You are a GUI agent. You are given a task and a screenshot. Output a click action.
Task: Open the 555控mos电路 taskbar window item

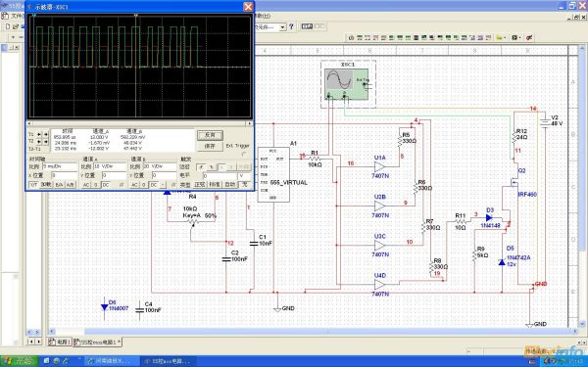[x=168, y=361]
